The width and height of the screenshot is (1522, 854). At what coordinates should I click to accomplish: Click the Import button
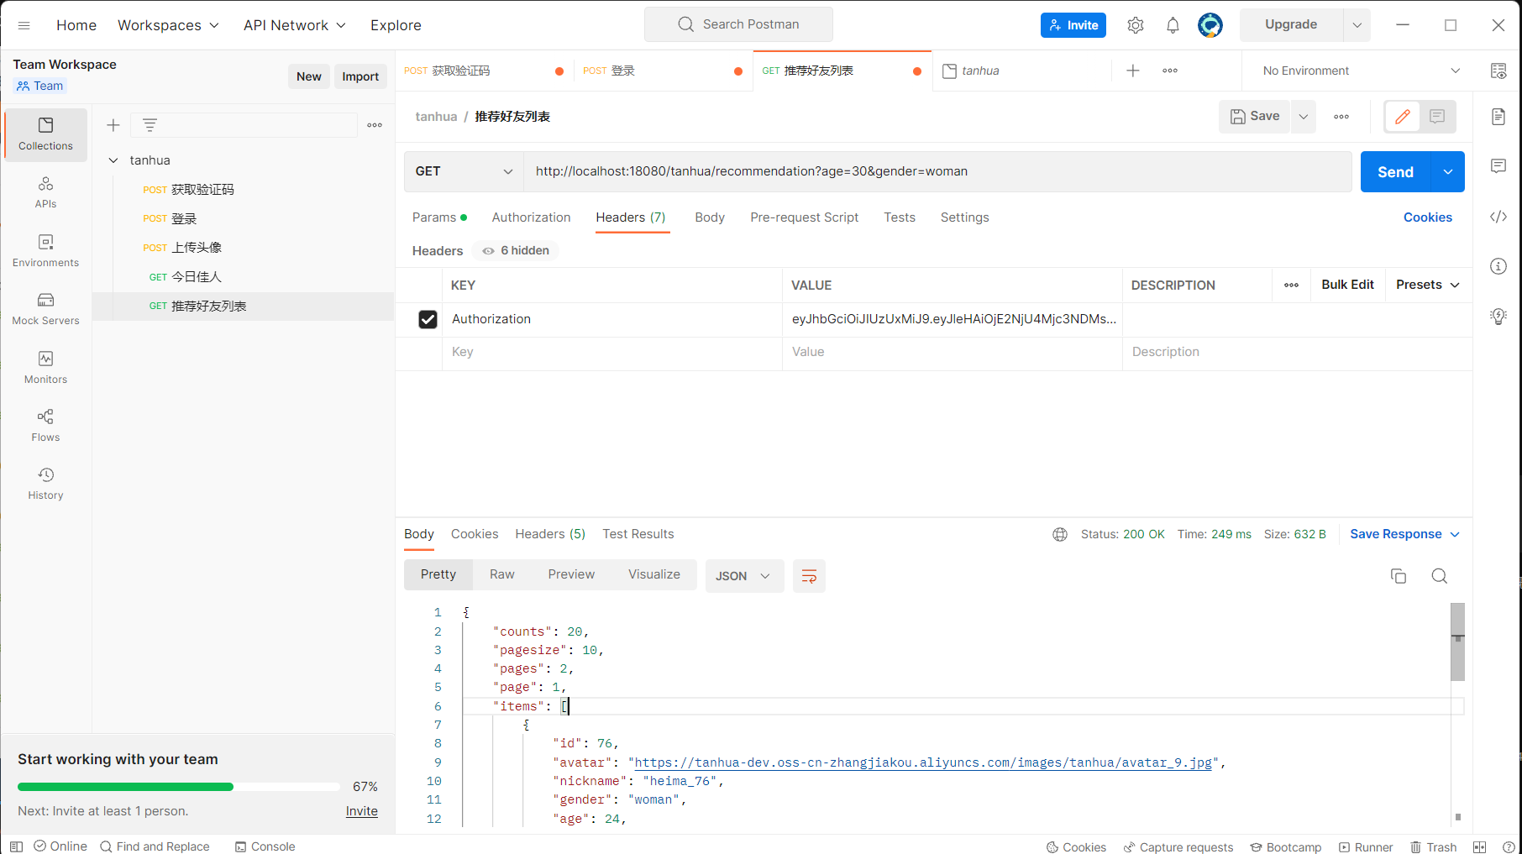tap(360, 76)
